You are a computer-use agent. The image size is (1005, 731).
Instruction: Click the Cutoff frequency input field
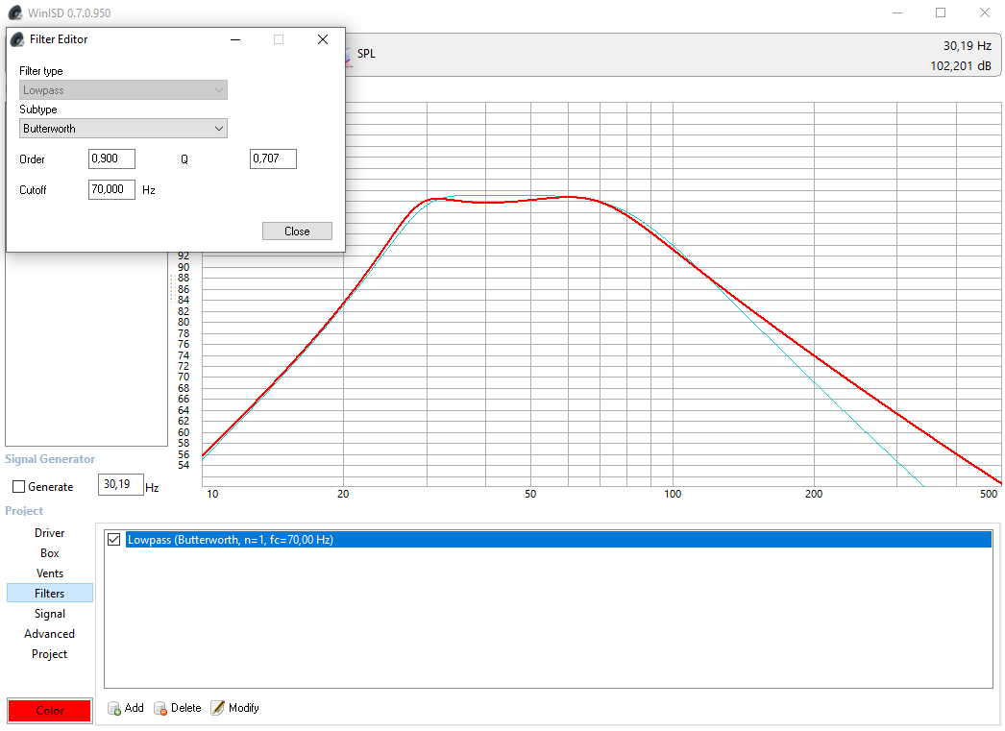(111, 190)
